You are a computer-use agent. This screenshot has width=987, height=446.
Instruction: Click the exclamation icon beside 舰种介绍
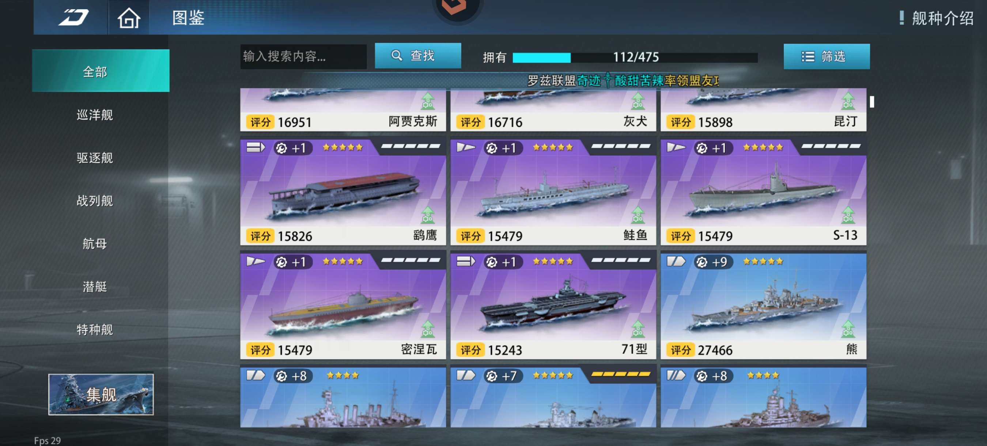tap(902, 18)
